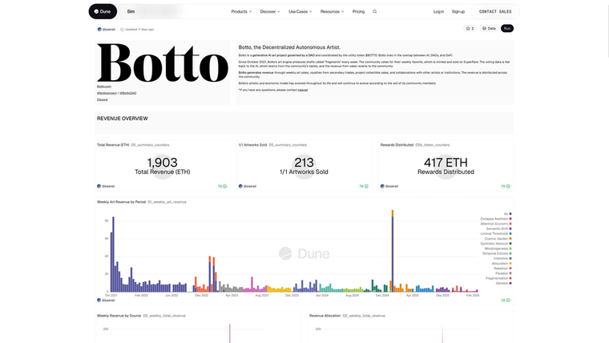Expand the Products dropdown menu
The height and width of the screenshot is (343, 609).
point(241,12)
